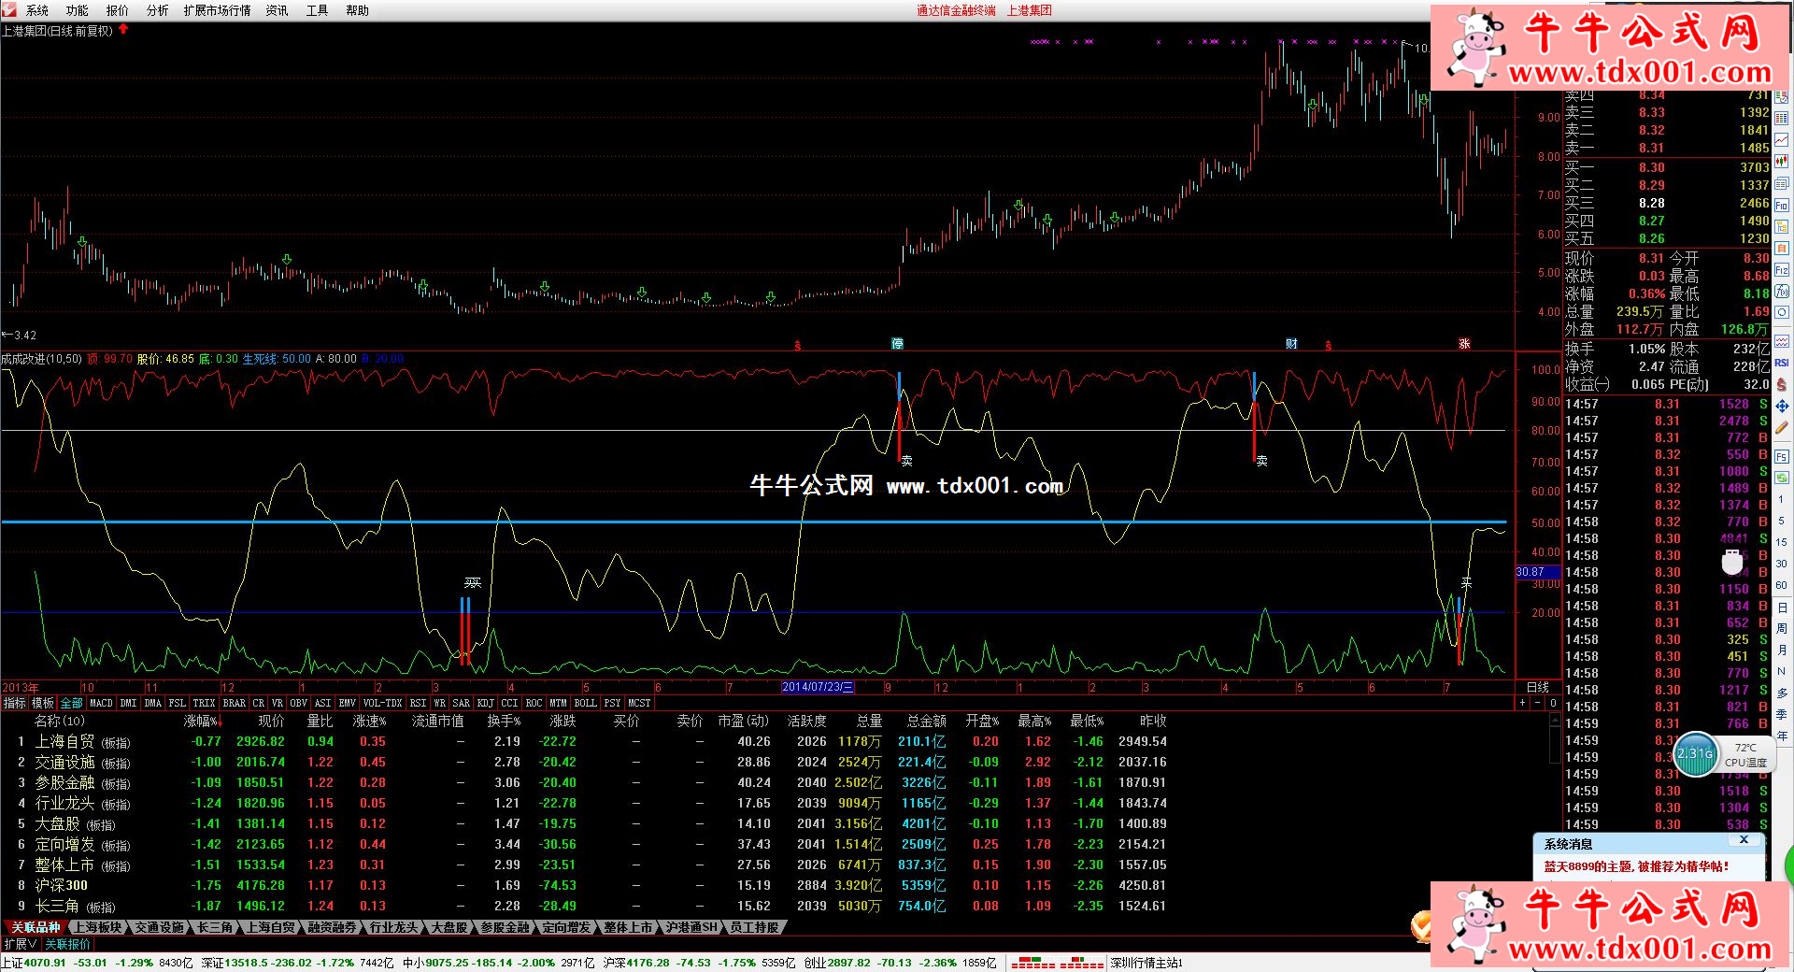Sort by 现价 column header

click(x=271, y=721)
